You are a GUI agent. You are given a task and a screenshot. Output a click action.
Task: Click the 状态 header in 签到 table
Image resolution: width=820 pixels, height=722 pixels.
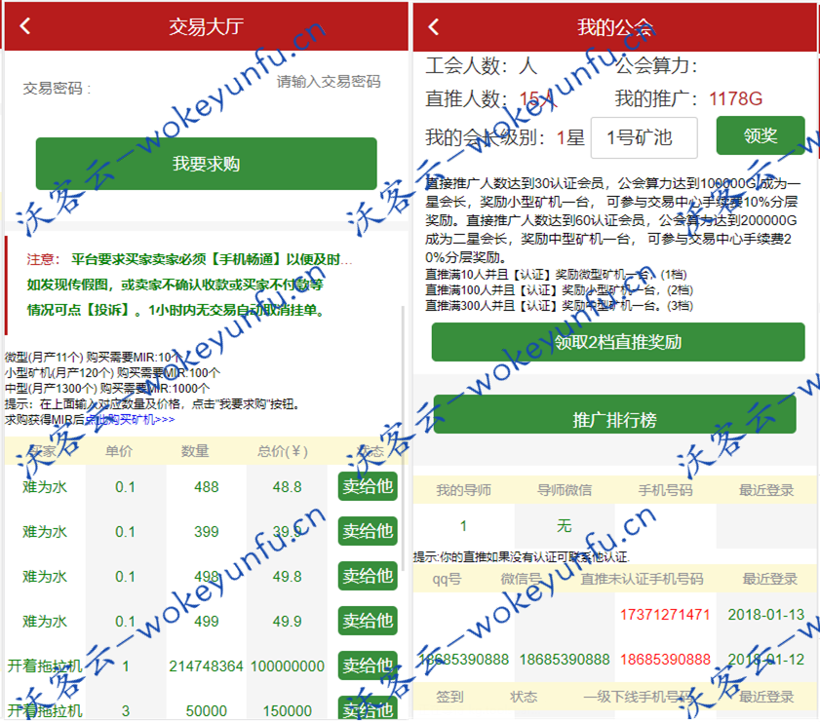(524, 697)
